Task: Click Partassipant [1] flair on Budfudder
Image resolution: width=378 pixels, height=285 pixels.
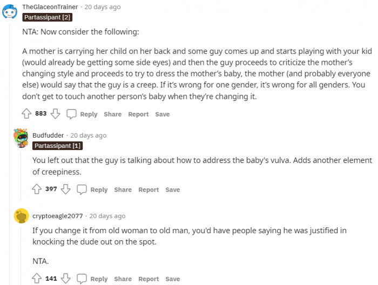Action: [x=57, y=146]
